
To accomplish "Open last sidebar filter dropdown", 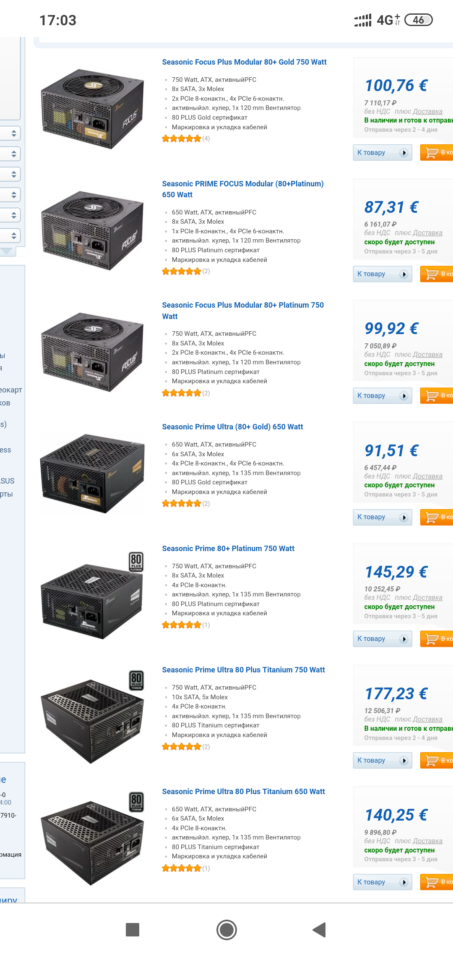I will tap(10, 235).
